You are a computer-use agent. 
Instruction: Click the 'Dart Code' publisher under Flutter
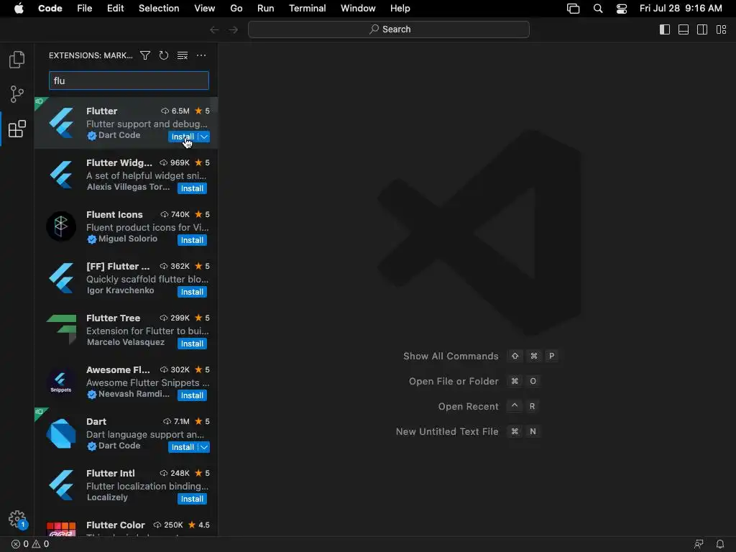point(119,135)
